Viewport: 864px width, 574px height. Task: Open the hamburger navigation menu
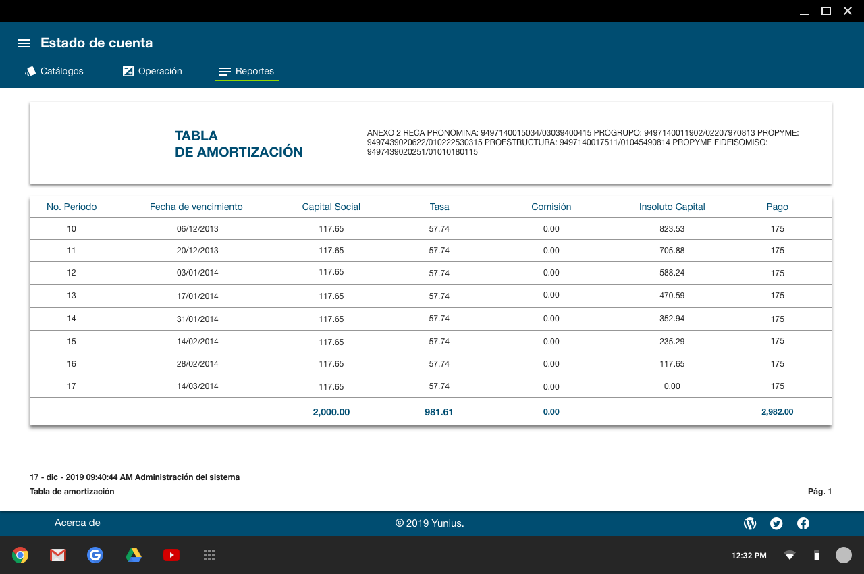tap(24, 43)
